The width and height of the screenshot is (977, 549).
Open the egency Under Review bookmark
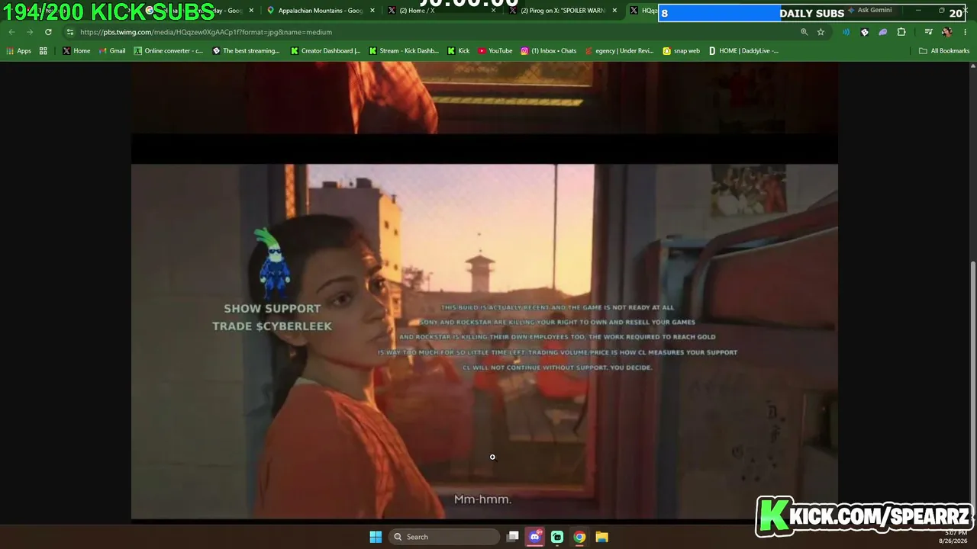(619, 51)
